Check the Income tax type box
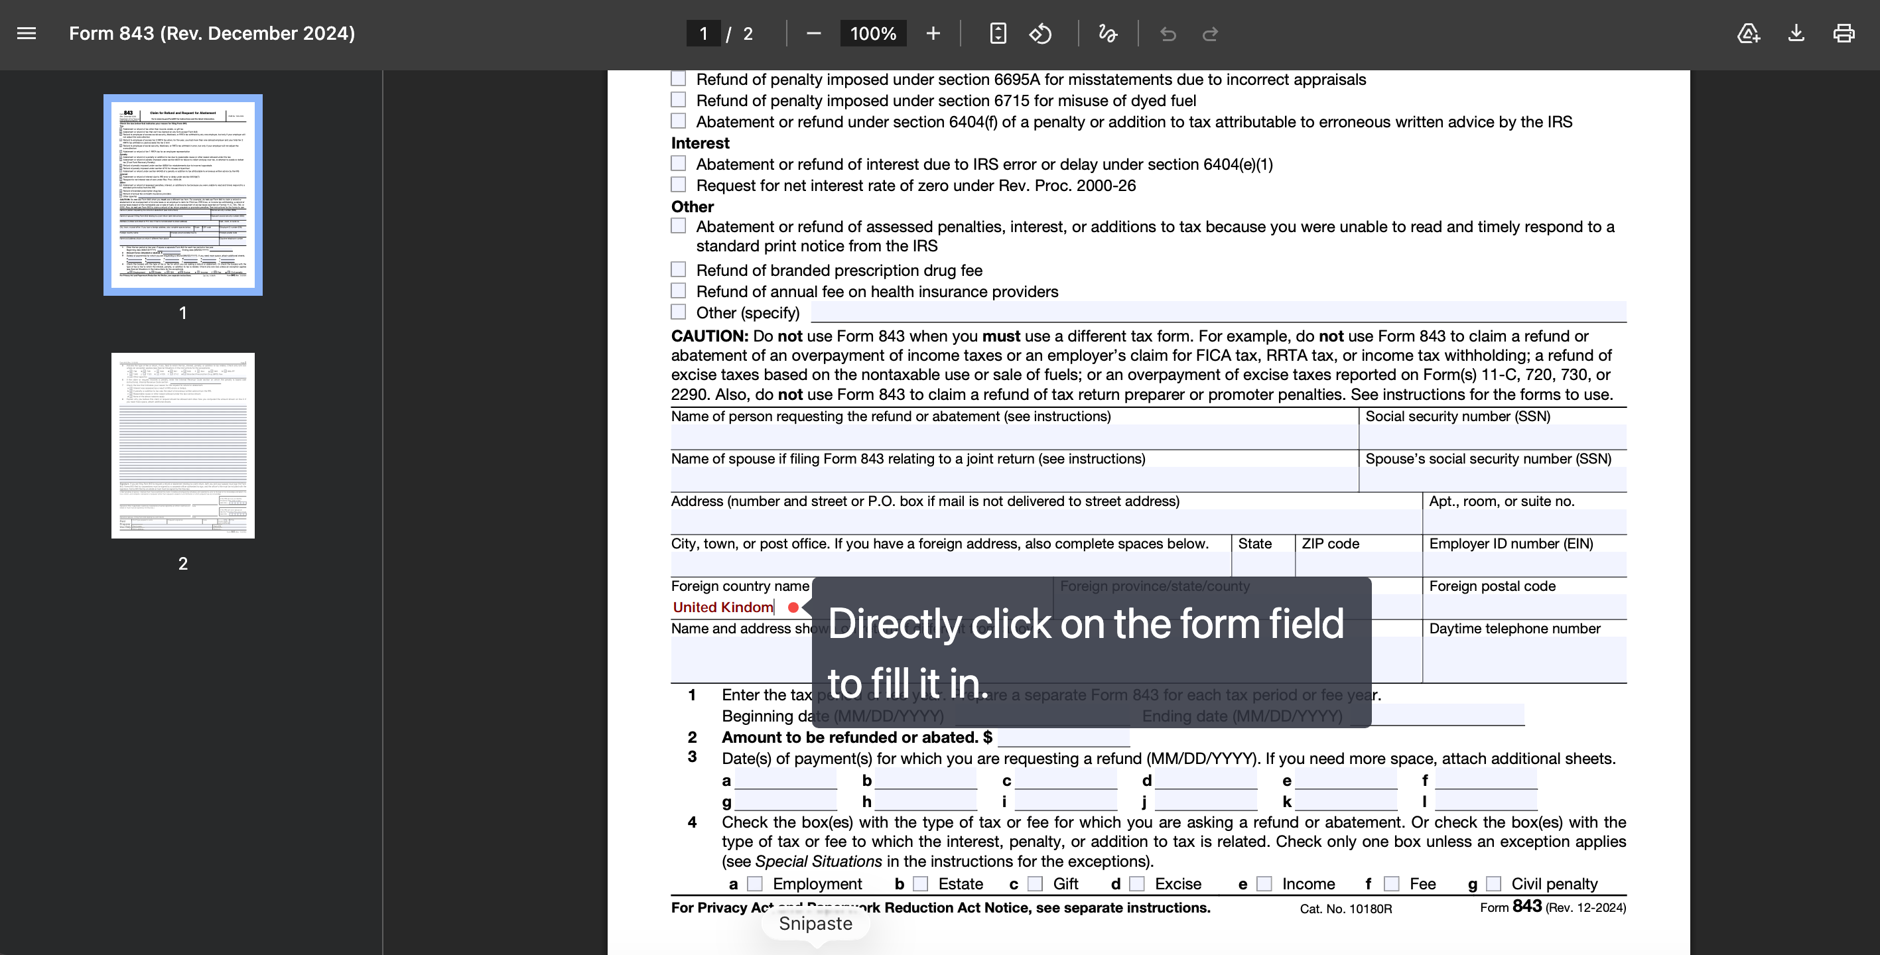Screen dimensions: 1880x955 [1265, 883]
